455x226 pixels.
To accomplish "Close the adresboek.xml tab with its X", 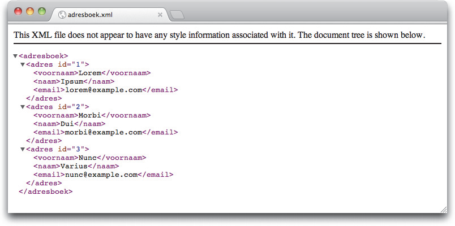I will [160, 14].
